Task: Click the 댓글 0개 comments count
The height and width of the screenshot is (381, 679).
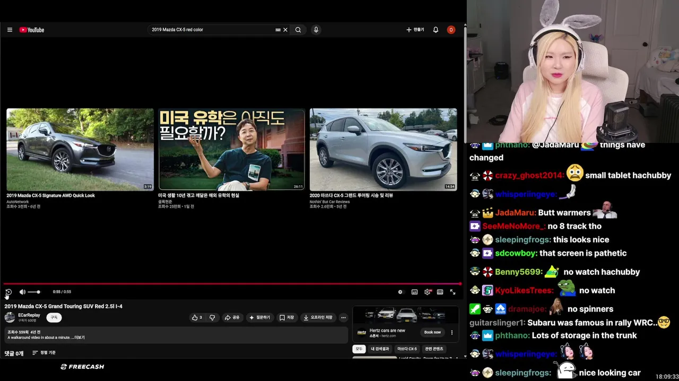Action: (14, 353)
